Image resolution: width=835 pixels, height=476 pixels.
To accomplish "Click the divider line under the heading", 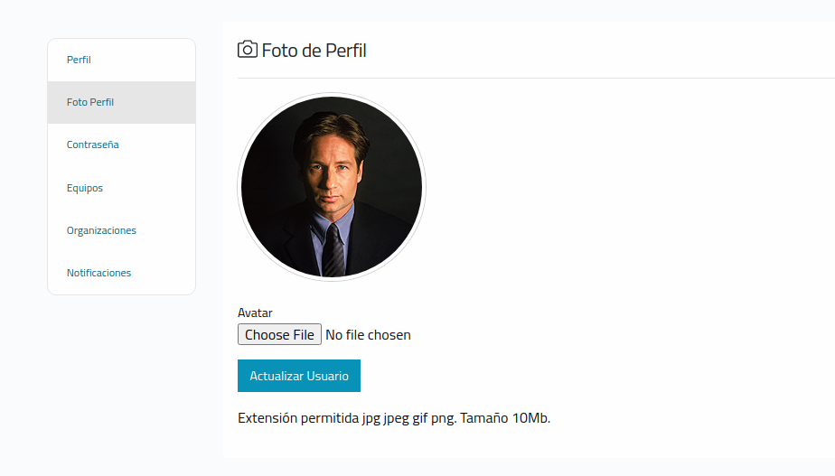I will [536, 79].
